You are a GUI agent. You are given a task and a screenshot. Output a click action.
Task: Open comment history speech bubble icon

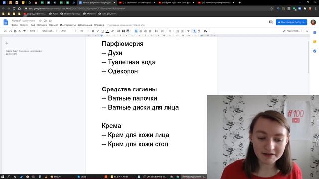(x=270, y=22)
